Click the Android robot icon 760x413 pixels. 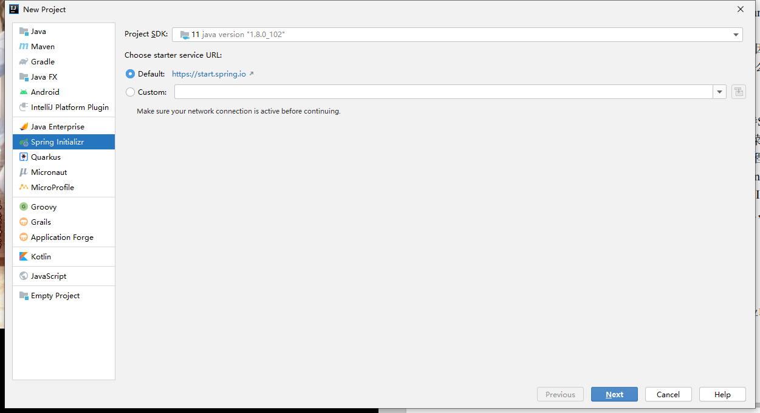[x=24, y=92]
